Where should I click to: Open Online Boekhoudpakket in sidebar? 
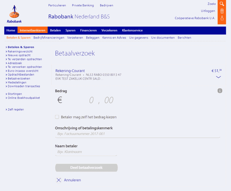point(24,98)
